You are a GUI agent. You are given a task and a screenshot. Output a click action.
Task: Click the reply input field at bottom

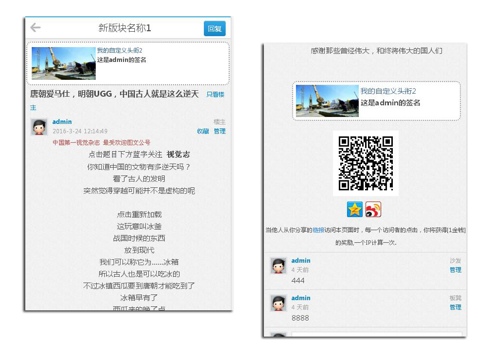click(x=377, y=334)
